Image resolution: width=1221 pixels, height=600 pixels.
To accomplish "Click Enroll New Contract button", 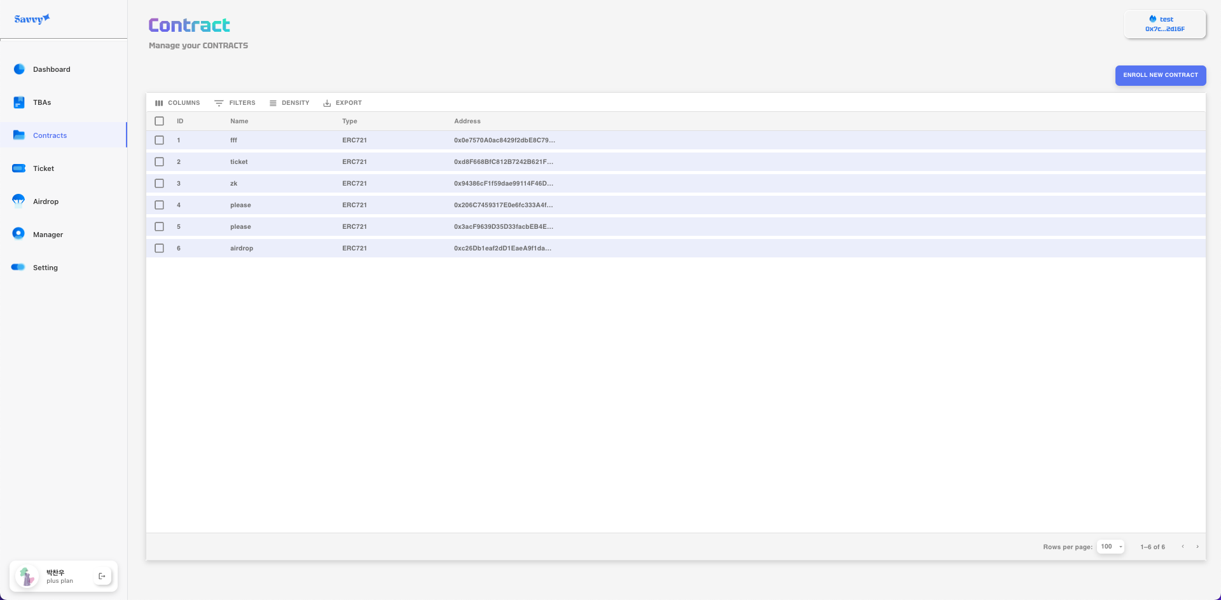I will point(1161,75).
